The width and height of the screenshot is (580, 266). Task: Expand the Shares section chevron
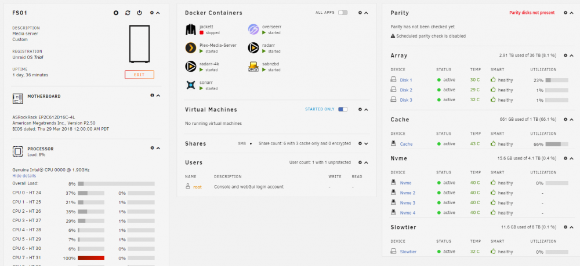click(x=366, y=143)
